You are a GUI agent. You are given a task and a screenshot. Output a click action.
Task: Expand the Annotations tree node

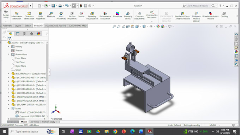coord(9,54)
